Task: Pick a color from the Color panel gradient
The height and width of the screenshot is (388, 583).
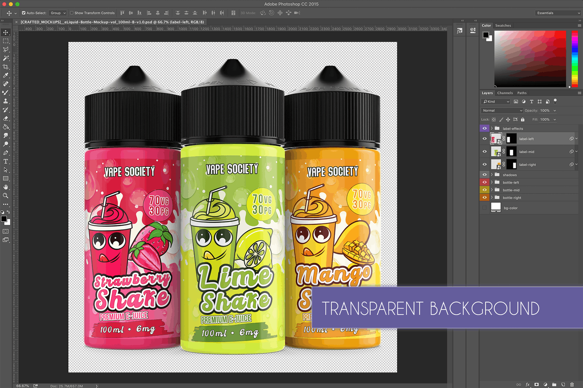Action: pos(530,57)
